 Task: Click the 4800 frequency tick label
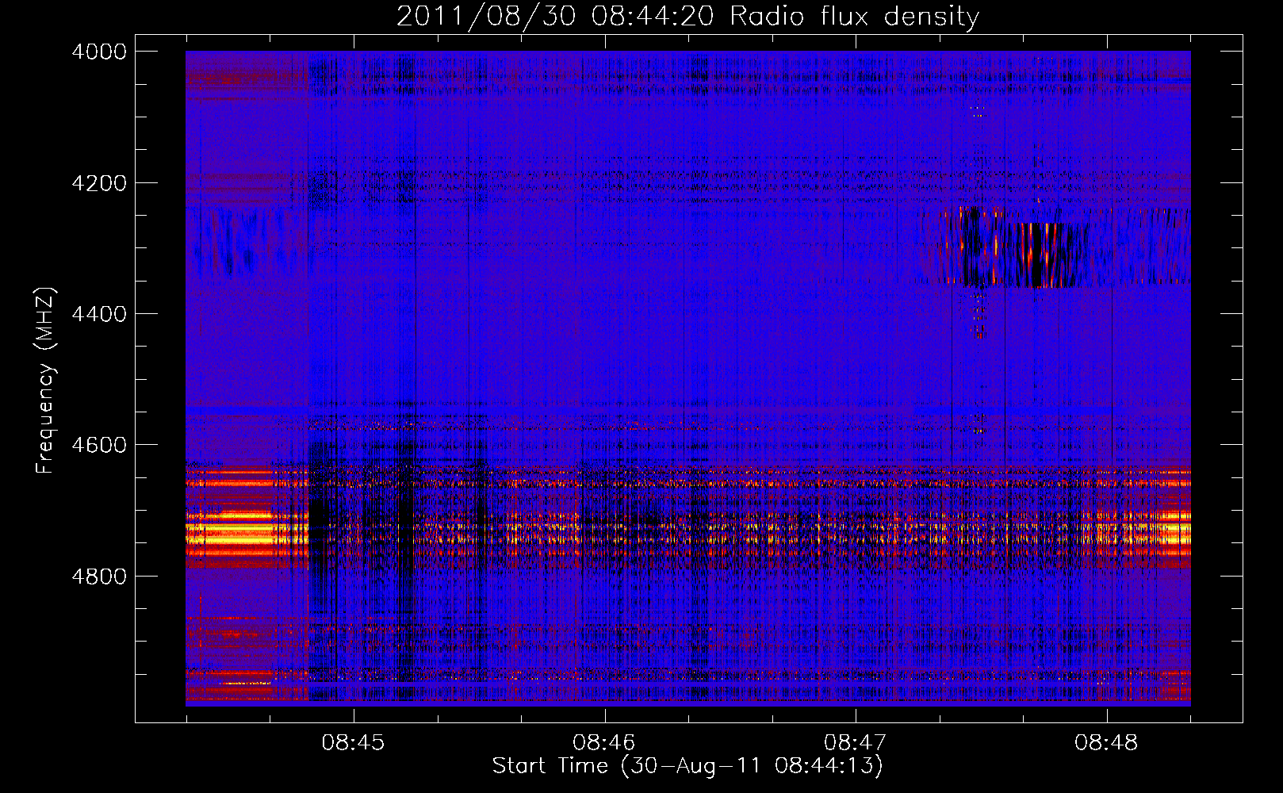click(99, 577)
